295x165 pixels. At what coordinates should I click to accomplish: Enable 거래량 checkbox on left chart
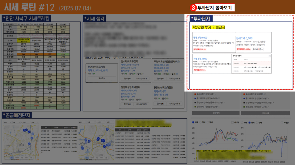pos(233,122)
